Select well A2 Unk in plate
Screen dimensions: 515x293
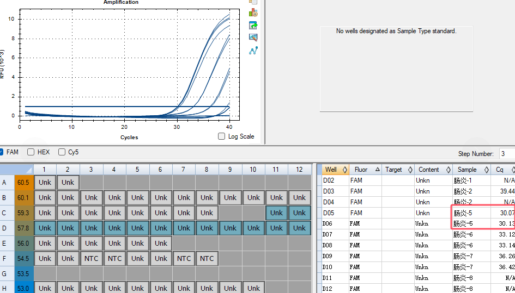(x=68, y=183)
